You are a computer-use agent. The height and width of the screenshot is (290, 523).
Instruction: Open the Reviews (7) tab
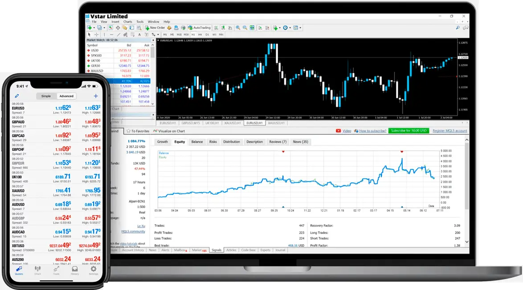(x=278, y=142)
